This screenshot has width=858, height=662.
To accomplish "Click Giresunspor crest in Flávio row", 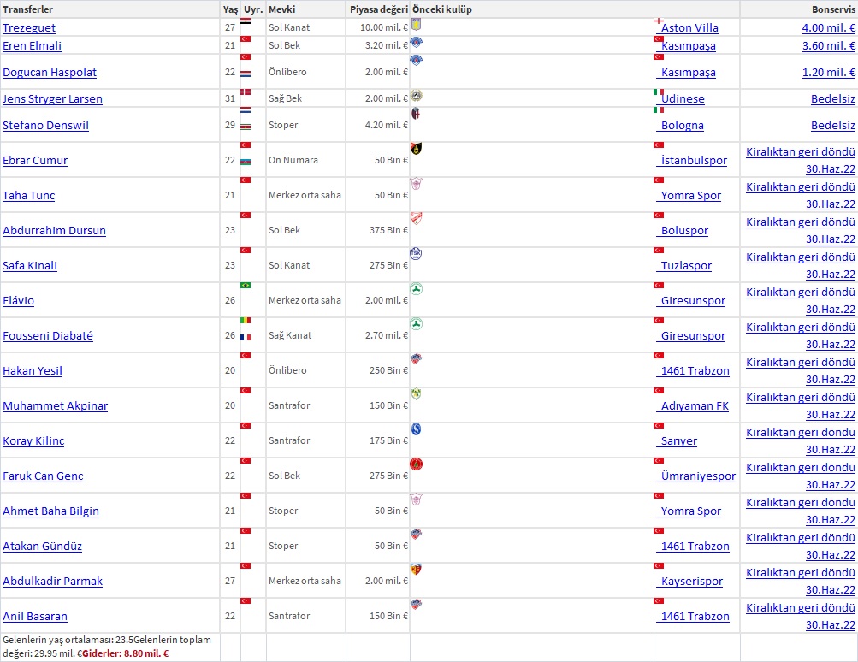I will pos(416,288).
